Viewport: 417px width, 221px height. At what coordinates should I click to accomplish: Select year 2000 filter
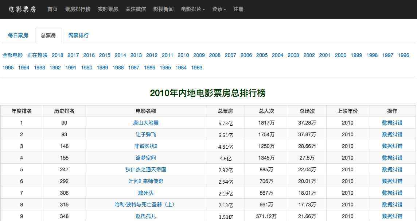pos(340,55)
